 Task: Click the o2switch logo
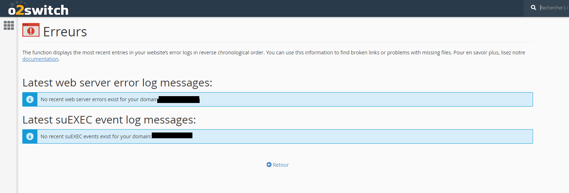(38, 9)
